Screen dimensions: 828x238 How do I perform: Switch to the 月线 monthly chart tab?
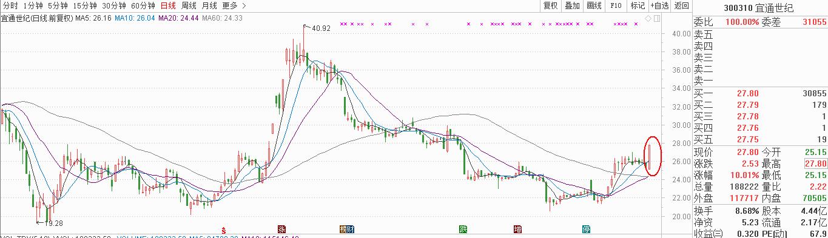coord(209,5)
